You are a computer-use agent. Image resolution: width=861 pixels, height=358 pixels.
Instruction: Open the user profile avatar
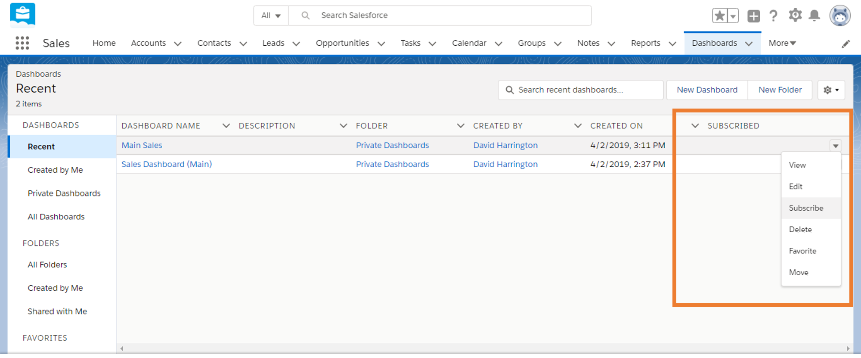840,16
